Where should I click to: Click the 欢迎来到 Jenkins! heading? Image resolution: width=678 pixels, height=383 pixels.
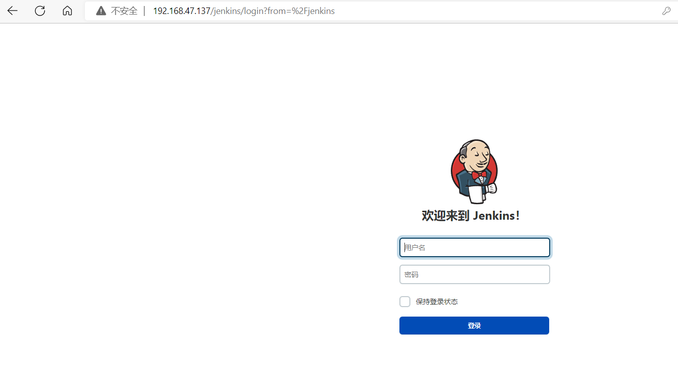tap(471, 216)
